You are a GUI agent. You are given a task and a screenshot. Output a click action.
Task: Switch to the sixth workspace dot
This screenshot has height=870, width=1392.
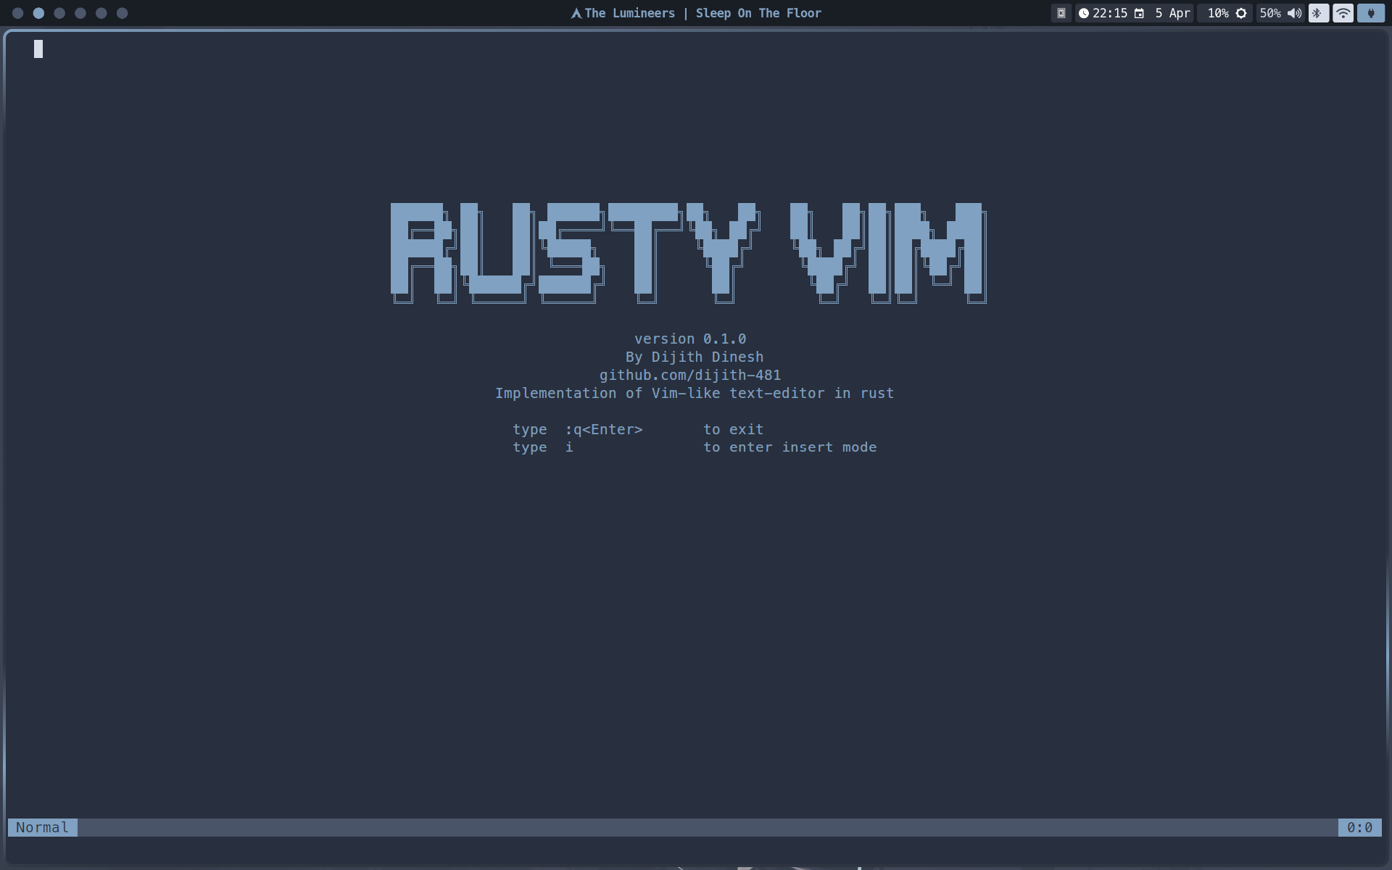click(123, 13)
